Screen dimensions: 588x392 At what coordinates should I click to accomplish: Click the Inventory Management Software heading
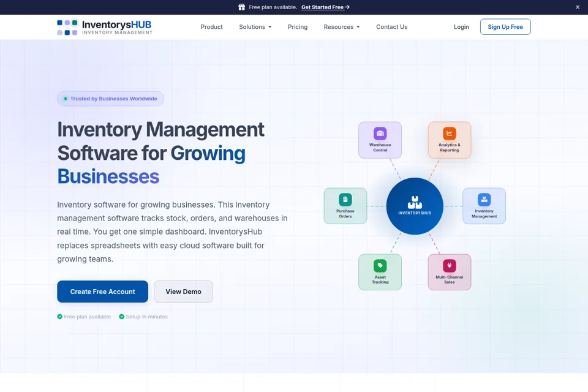pyautogui.click(x=161, y=153)
